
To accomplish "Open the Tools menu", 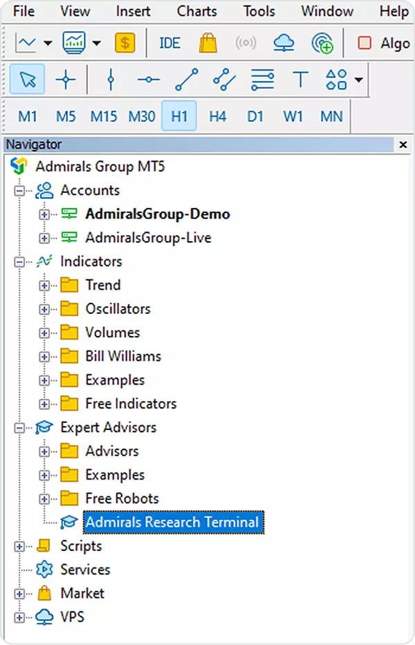I will 259,11.
